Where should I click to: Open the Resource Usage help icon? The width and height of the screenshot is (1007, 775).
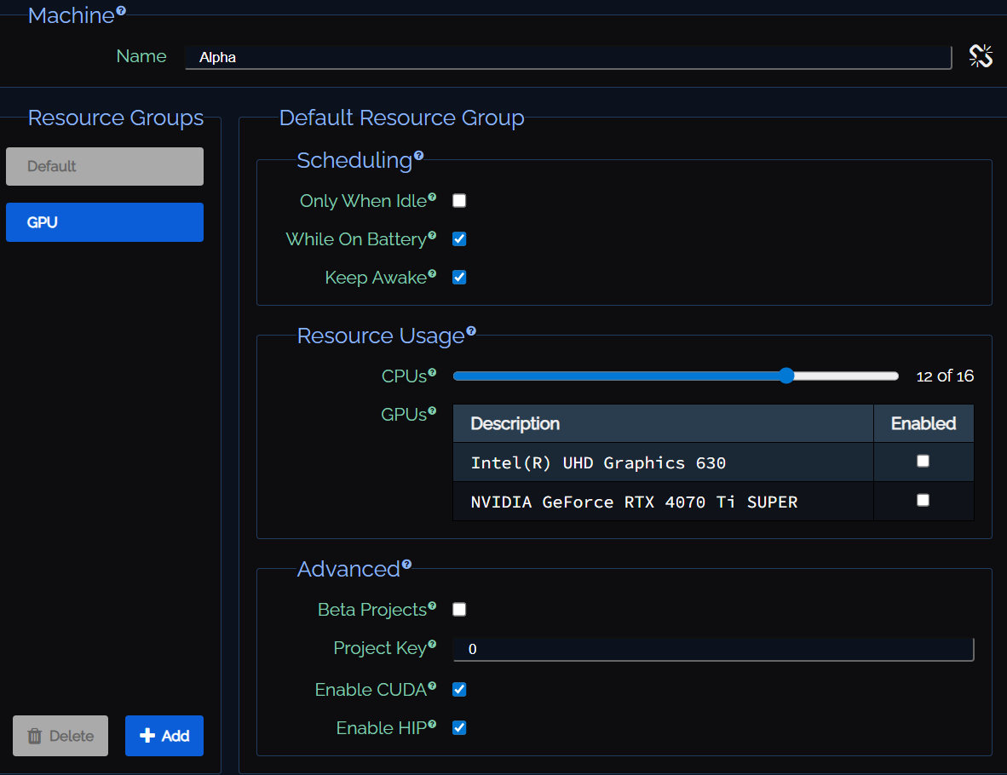(471, 330)
